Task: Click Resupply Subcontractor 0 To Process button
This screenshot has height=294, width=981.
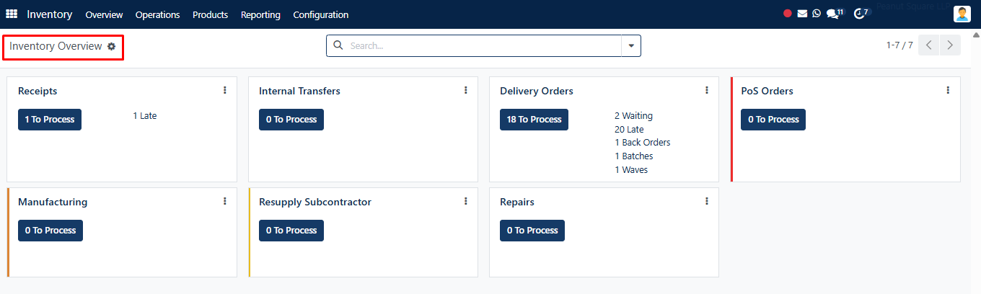Action: (x=291, y=231)
